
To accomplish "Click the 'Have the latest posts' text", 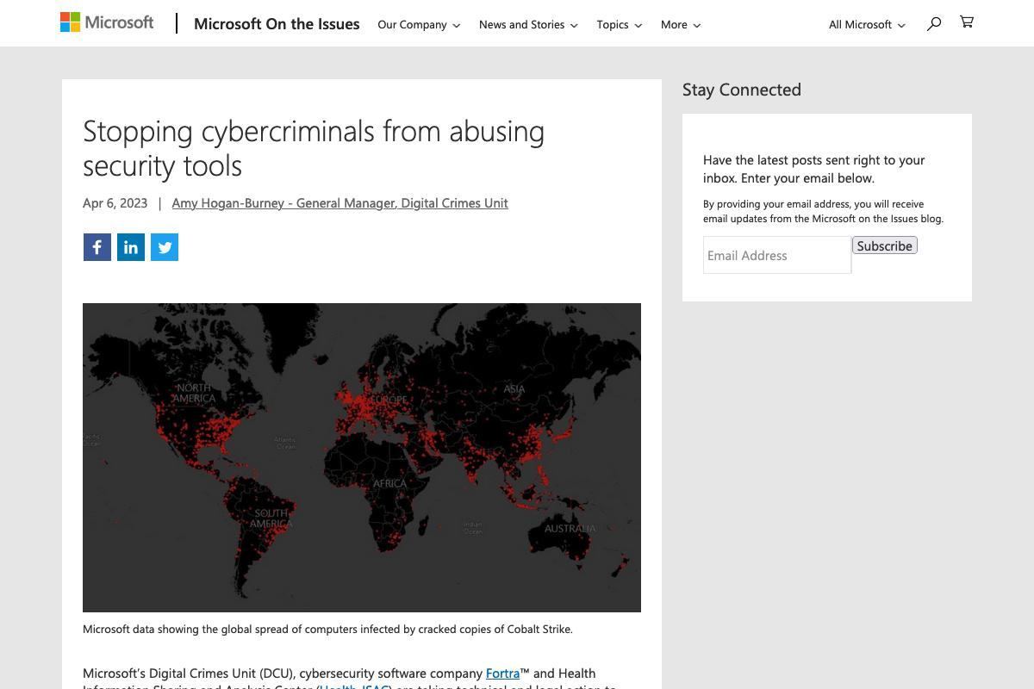I will pyautogui.click(x=814, y=169).
